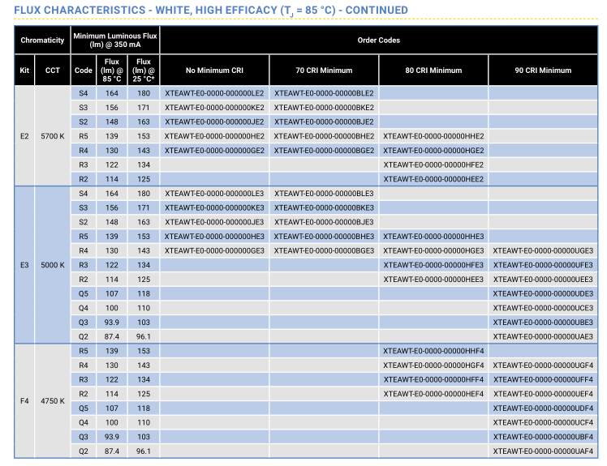
Task: Select order code XTEAWT-E0-0000-00000UAE3
Action: pyautogui.click(x=542, y=336)
